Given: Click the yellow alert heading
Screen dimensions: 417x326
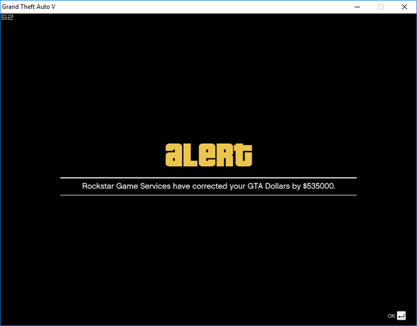Looking at the screenshot, I should pyautogui.click(x=208, y=155).
